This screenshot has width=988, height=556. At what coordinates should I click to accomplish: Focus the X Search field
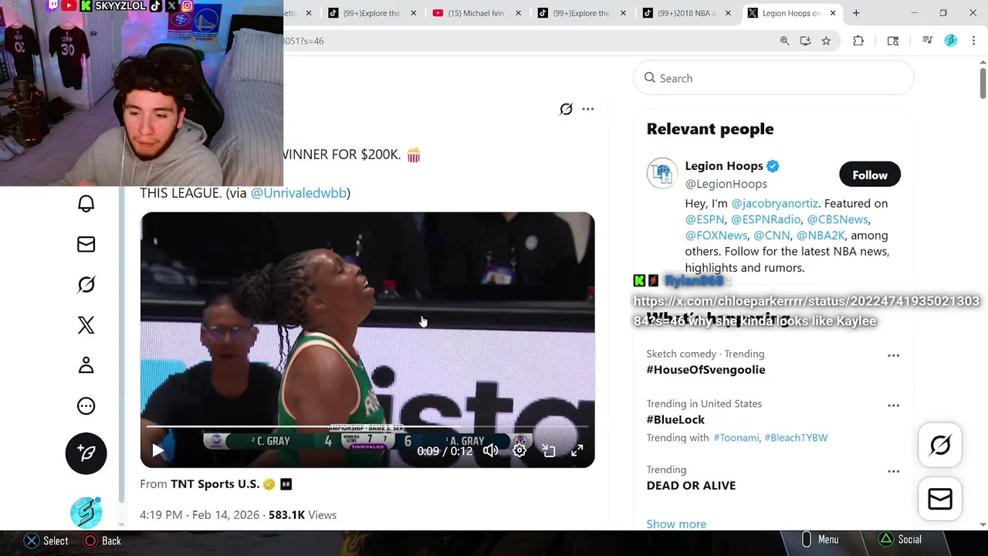(773, 78)
